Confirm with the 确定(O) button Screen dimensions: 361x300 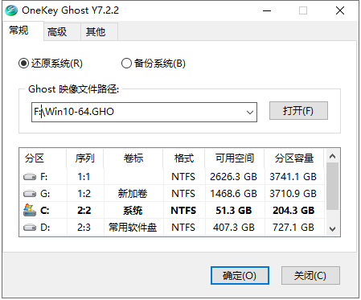[x=240, y=275]
